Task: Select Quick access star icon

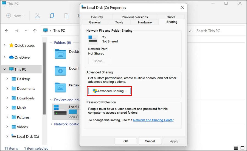Action: coord(11,45)
